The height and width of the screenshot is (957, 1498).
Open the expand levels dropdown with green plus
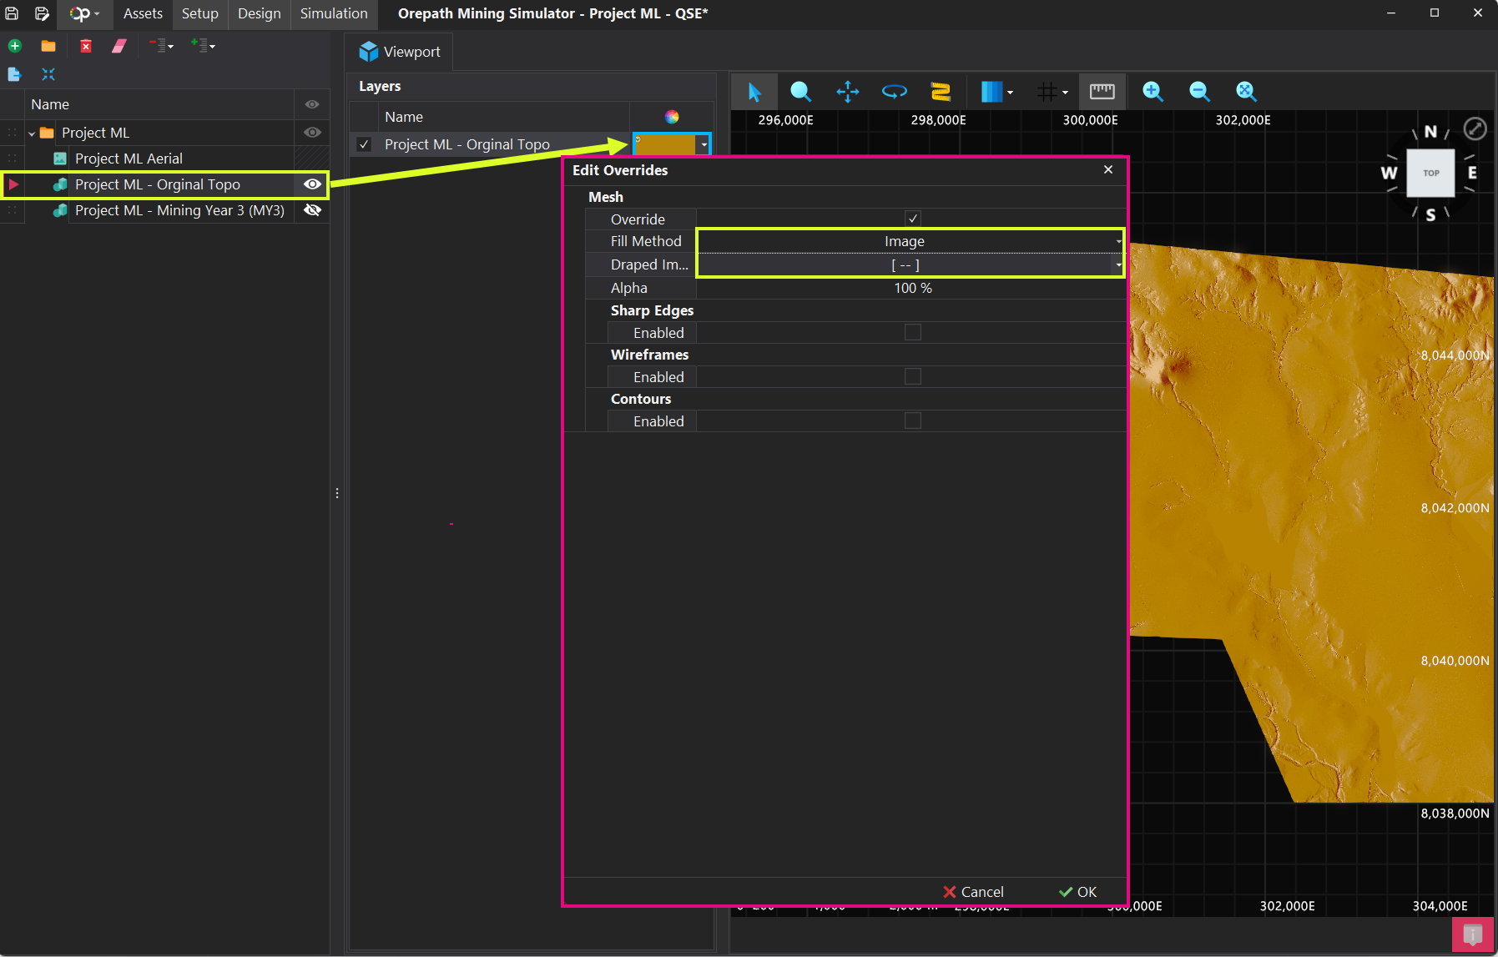(x=203, y=46)
